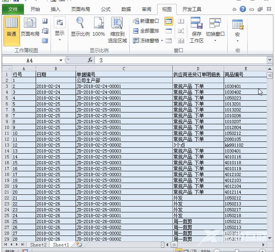
Task: Open the 显示 show options dropdown
Action: click(60, 29)
